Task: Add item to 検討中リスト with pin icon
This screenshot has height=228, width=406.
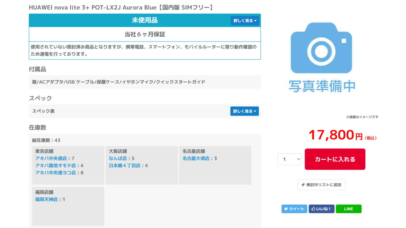Action: [x=321, y=185]
